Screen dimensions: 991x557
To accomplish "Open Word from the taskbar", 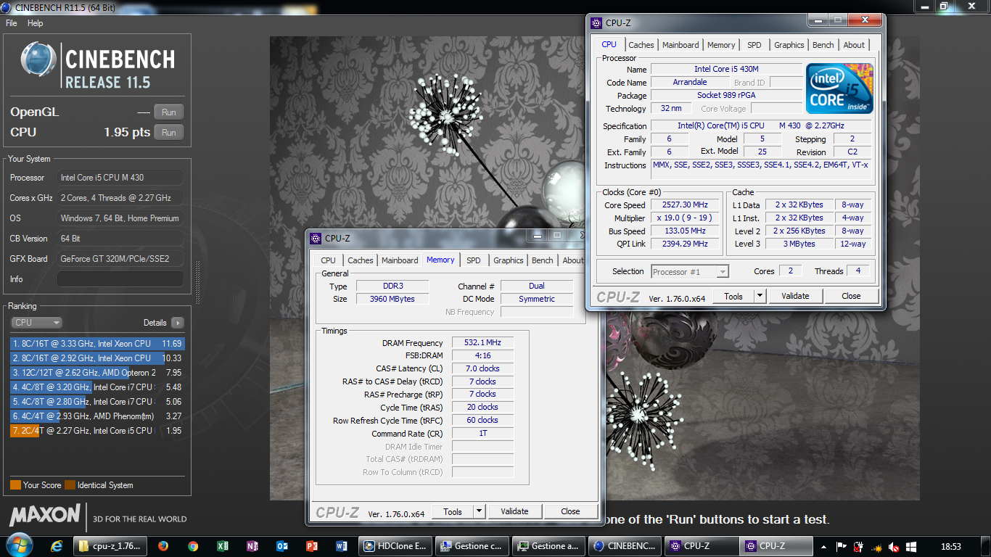I will 342,546.
